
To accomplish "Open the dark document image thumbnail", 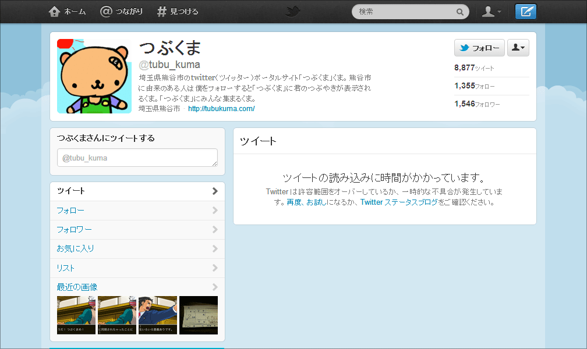I will tap(199, 315).
